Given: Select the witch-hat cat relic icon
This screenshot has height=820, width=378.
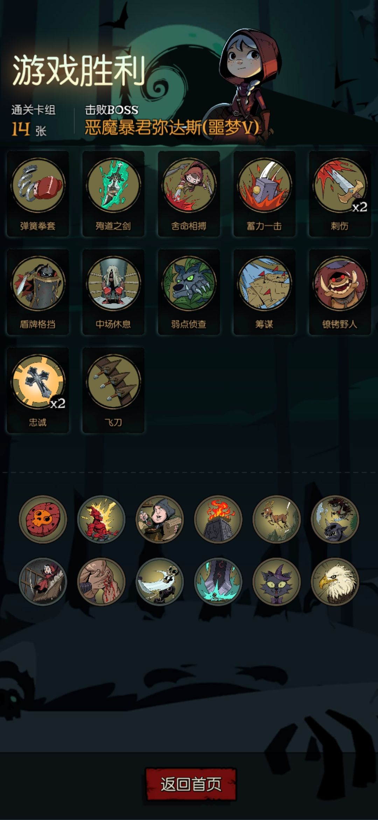Looking at the screenshot, I should coord(276,582).
